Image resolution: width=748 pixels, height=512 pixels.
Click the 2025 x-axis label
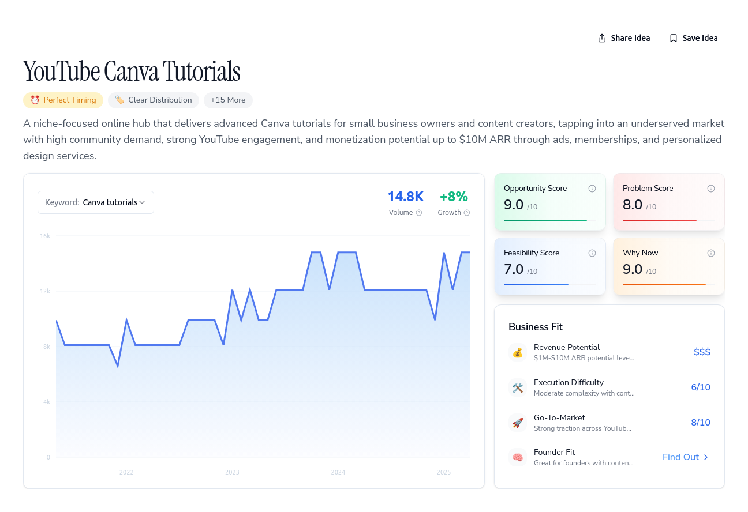(444, 472)
